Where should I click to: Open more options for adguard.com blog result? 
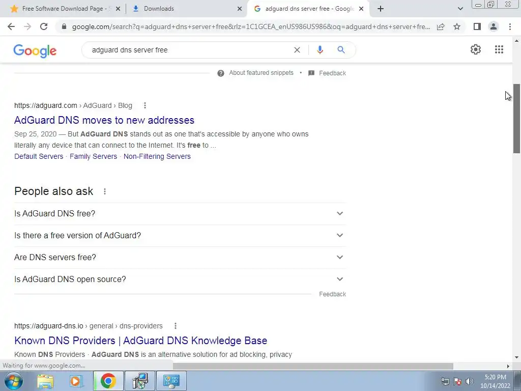point(145,105)
